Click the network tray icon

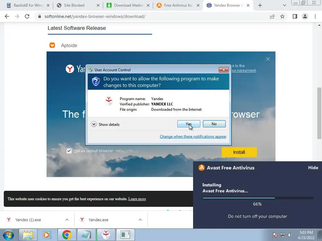click(283, 235)
